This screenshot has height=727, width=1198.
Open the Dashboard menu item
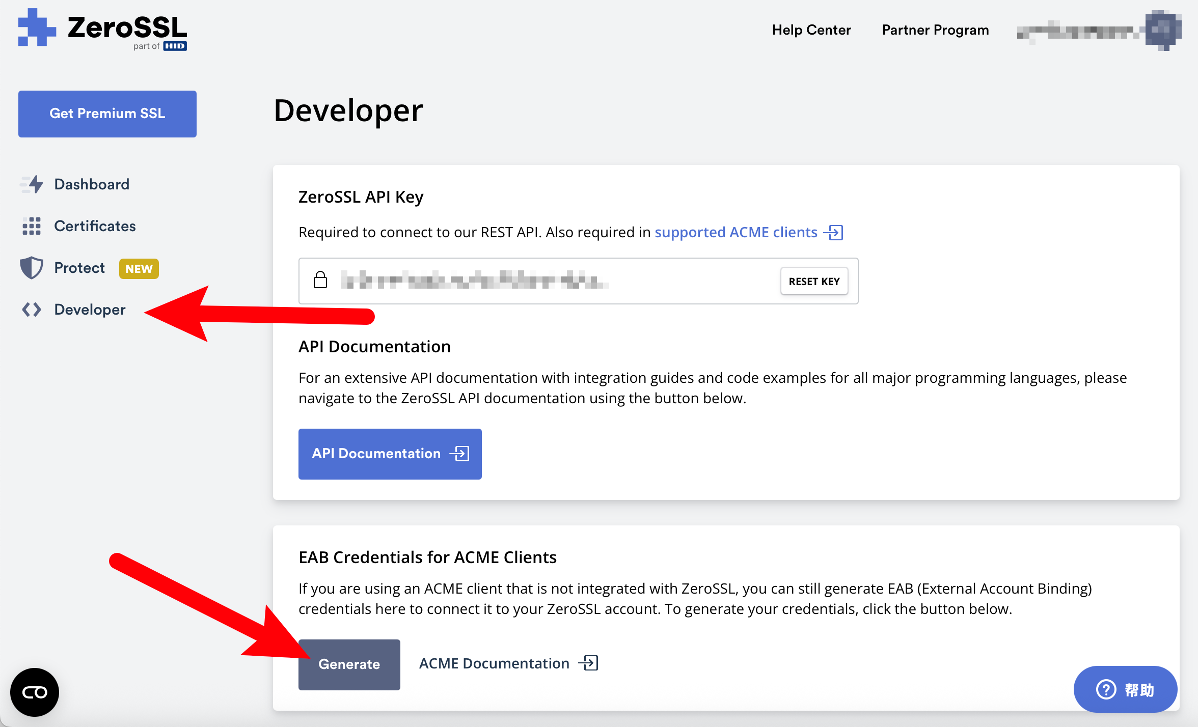point(92,184)
